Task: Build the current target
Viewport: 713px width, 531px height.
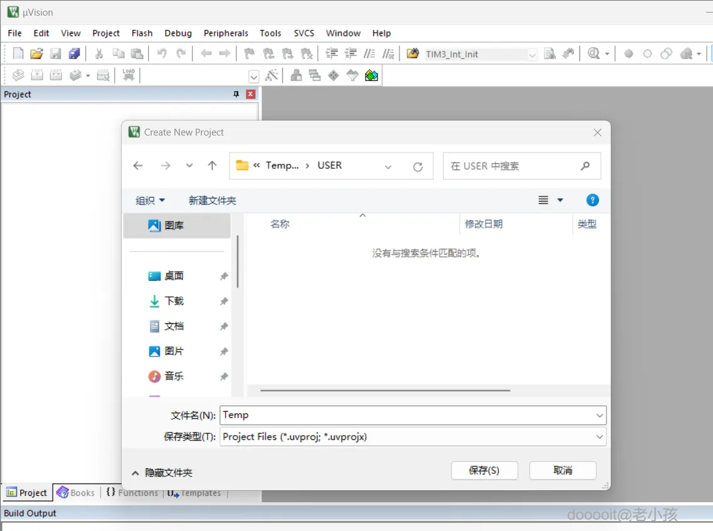Action: (x=37, y=76)
